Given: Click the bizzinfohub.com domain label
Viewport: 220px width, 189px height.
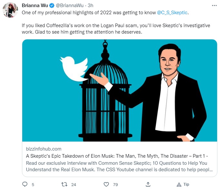Looking at the screenshot, I should 44,149.
